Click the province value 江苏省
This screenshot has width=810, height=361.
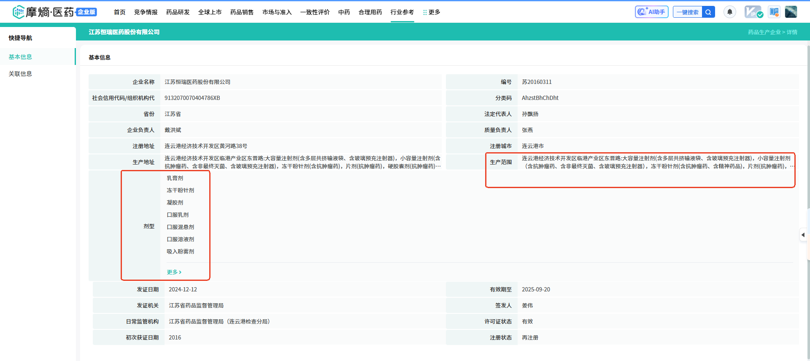173,114
